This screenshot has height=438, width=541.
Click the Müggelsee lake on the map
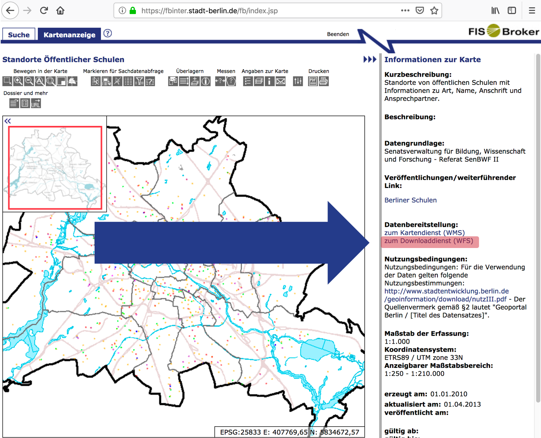[x=318, y=349]
